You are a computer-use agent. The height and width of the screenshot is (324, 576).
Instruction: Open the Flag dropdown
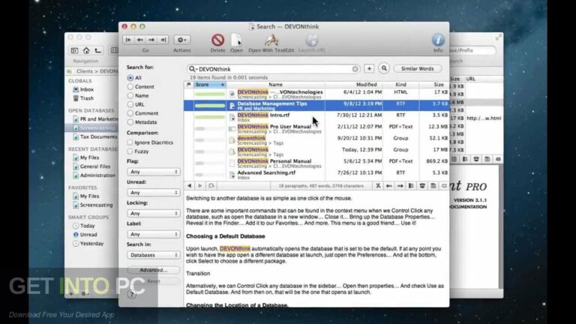153,172
